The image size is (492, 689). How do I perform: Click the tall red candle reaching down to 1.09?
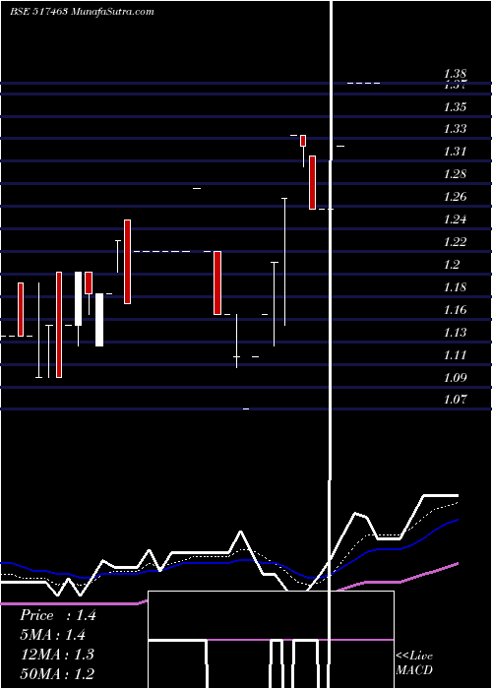(59, 325)
